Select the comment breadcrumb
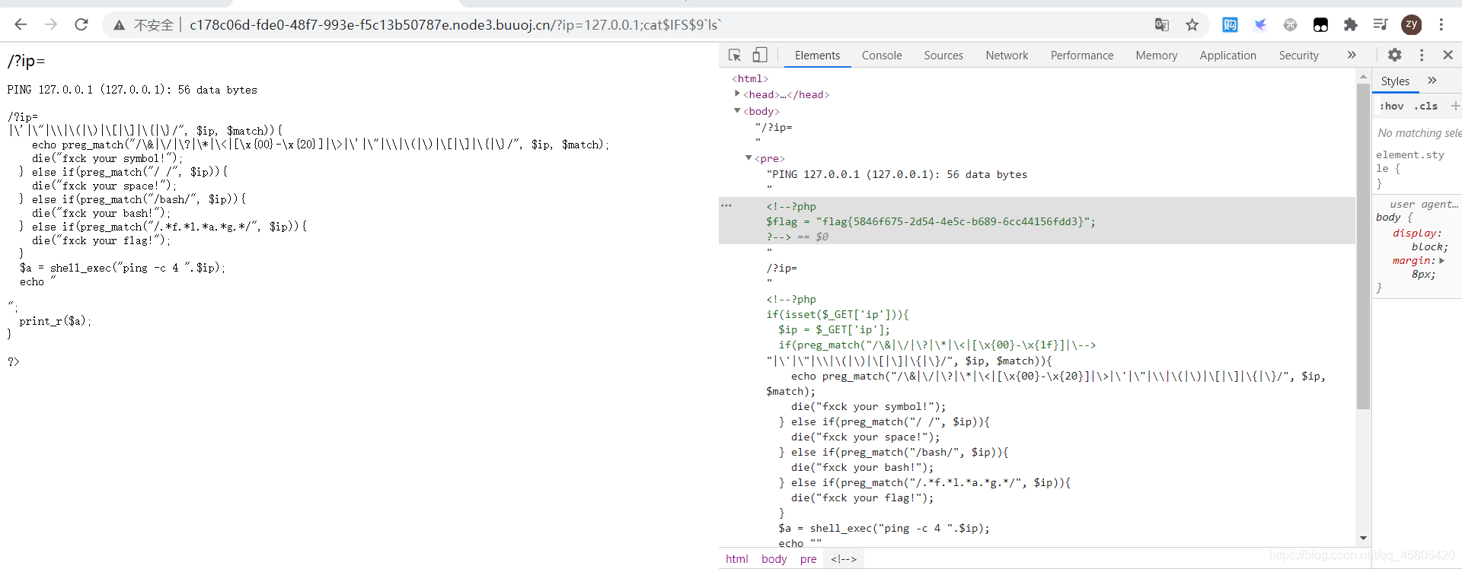The image size is (1462, 569). [x=843, y=559]
